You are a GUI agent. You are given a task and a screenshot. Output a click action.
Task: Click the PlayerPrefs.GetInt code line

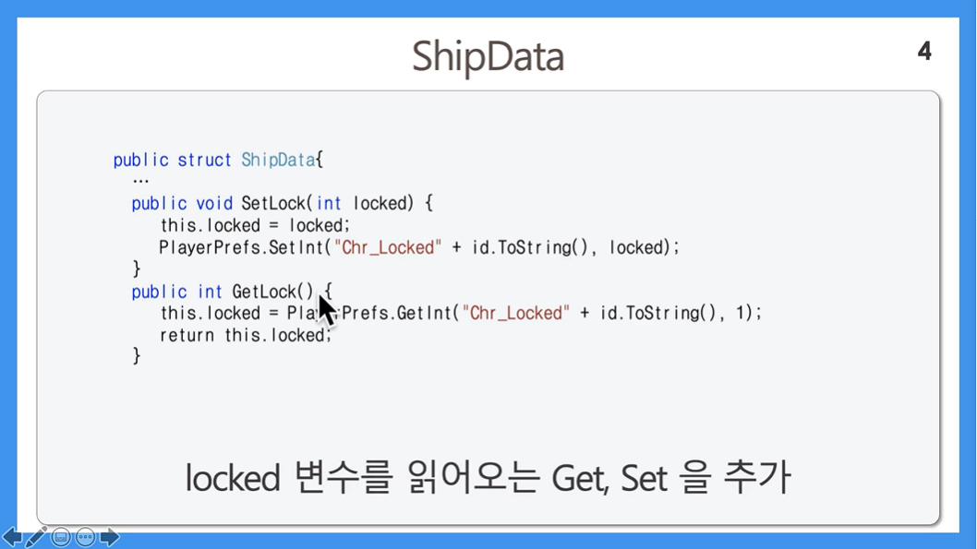[x=461, y=313]
